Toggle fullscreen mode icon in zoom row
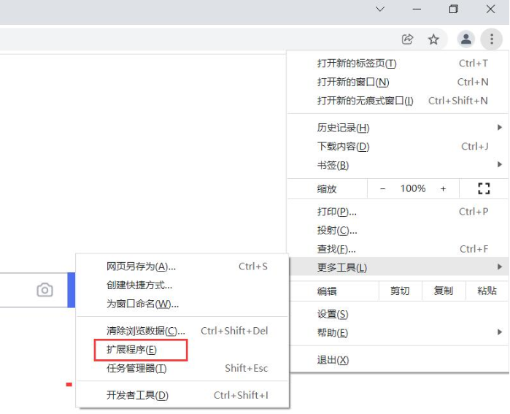The width and height of the screenshot is (510, 414). pos(484,188)
